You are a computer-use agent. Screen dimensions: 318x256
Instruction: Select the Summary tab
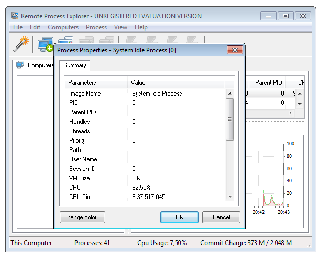(x=75, y=65)
